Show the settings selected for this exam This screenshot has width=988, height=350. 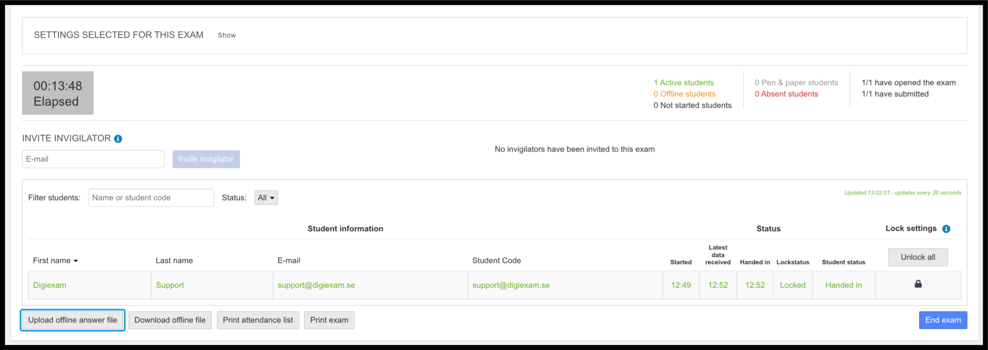click(x=227, y=35)
